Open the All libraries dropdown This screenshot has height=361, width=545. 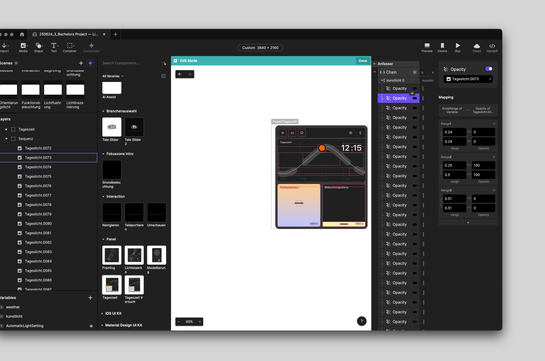coord(113,76)
